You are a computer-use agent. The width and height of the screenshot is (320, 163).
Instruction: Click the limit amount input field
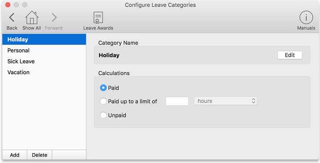click(177, 101)
